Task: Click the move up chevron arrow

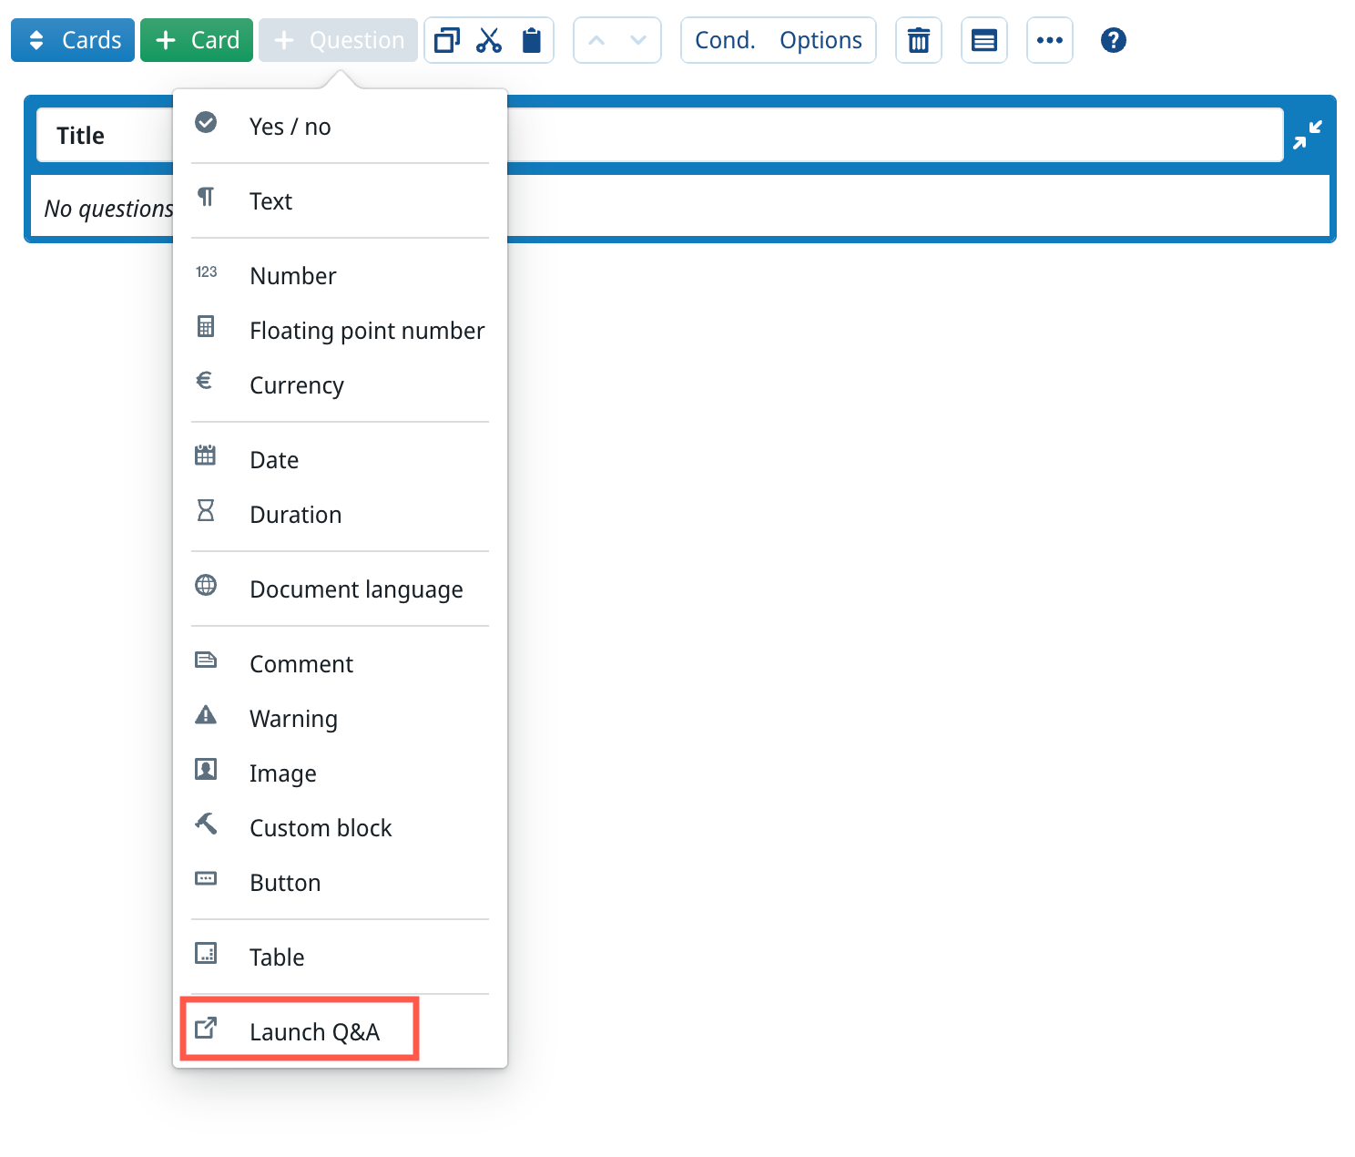Action: coord(596,40)
